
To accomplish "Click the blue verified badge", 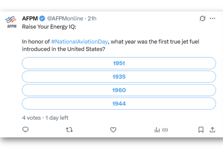I will 42,18.
